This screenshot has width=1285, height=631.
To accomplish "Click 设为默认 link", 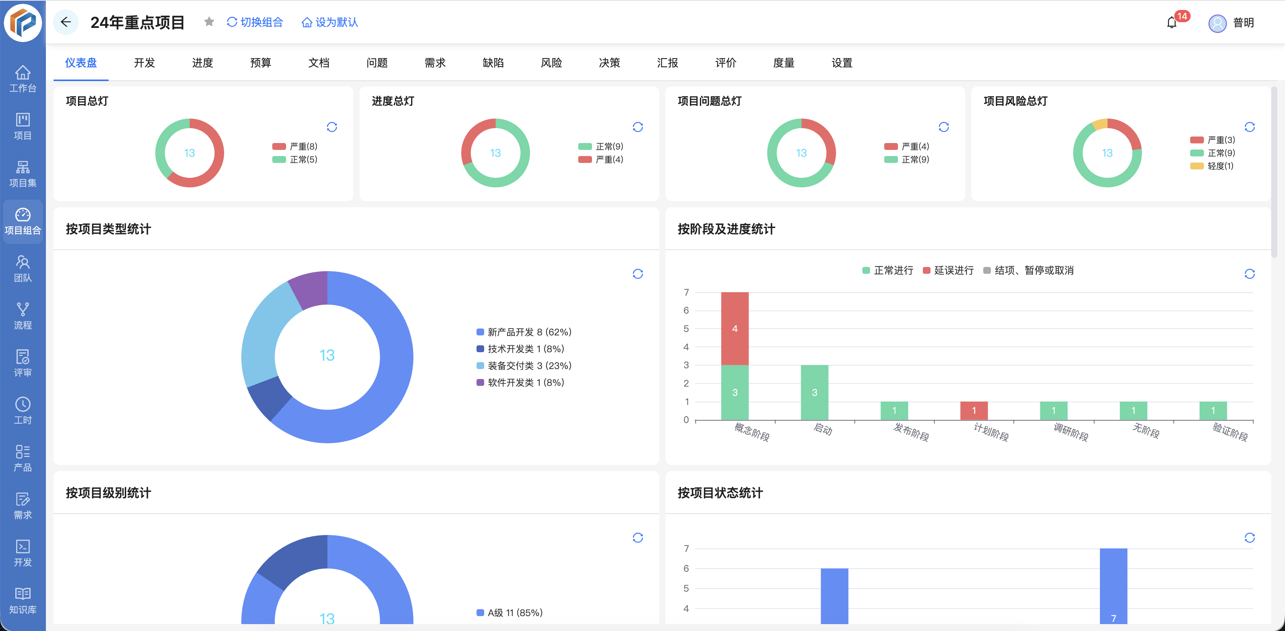I will [x=330, y=23].
